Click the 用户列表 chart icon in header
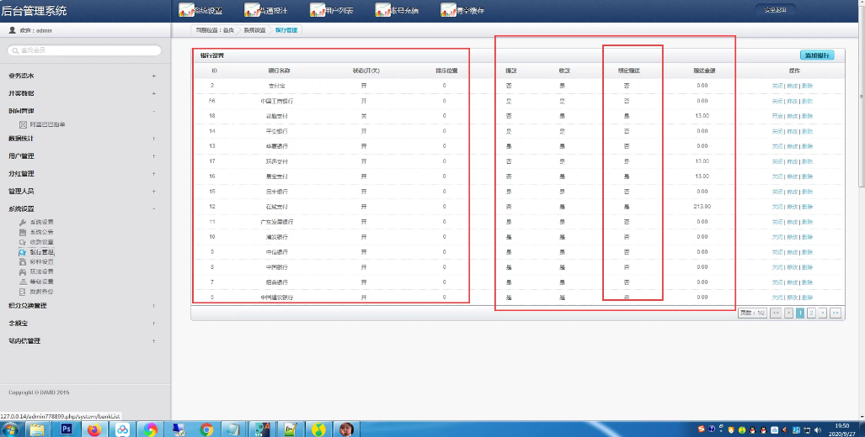This screenshot has width=865, height=437. pyautogui.click(x=317, y=10)
